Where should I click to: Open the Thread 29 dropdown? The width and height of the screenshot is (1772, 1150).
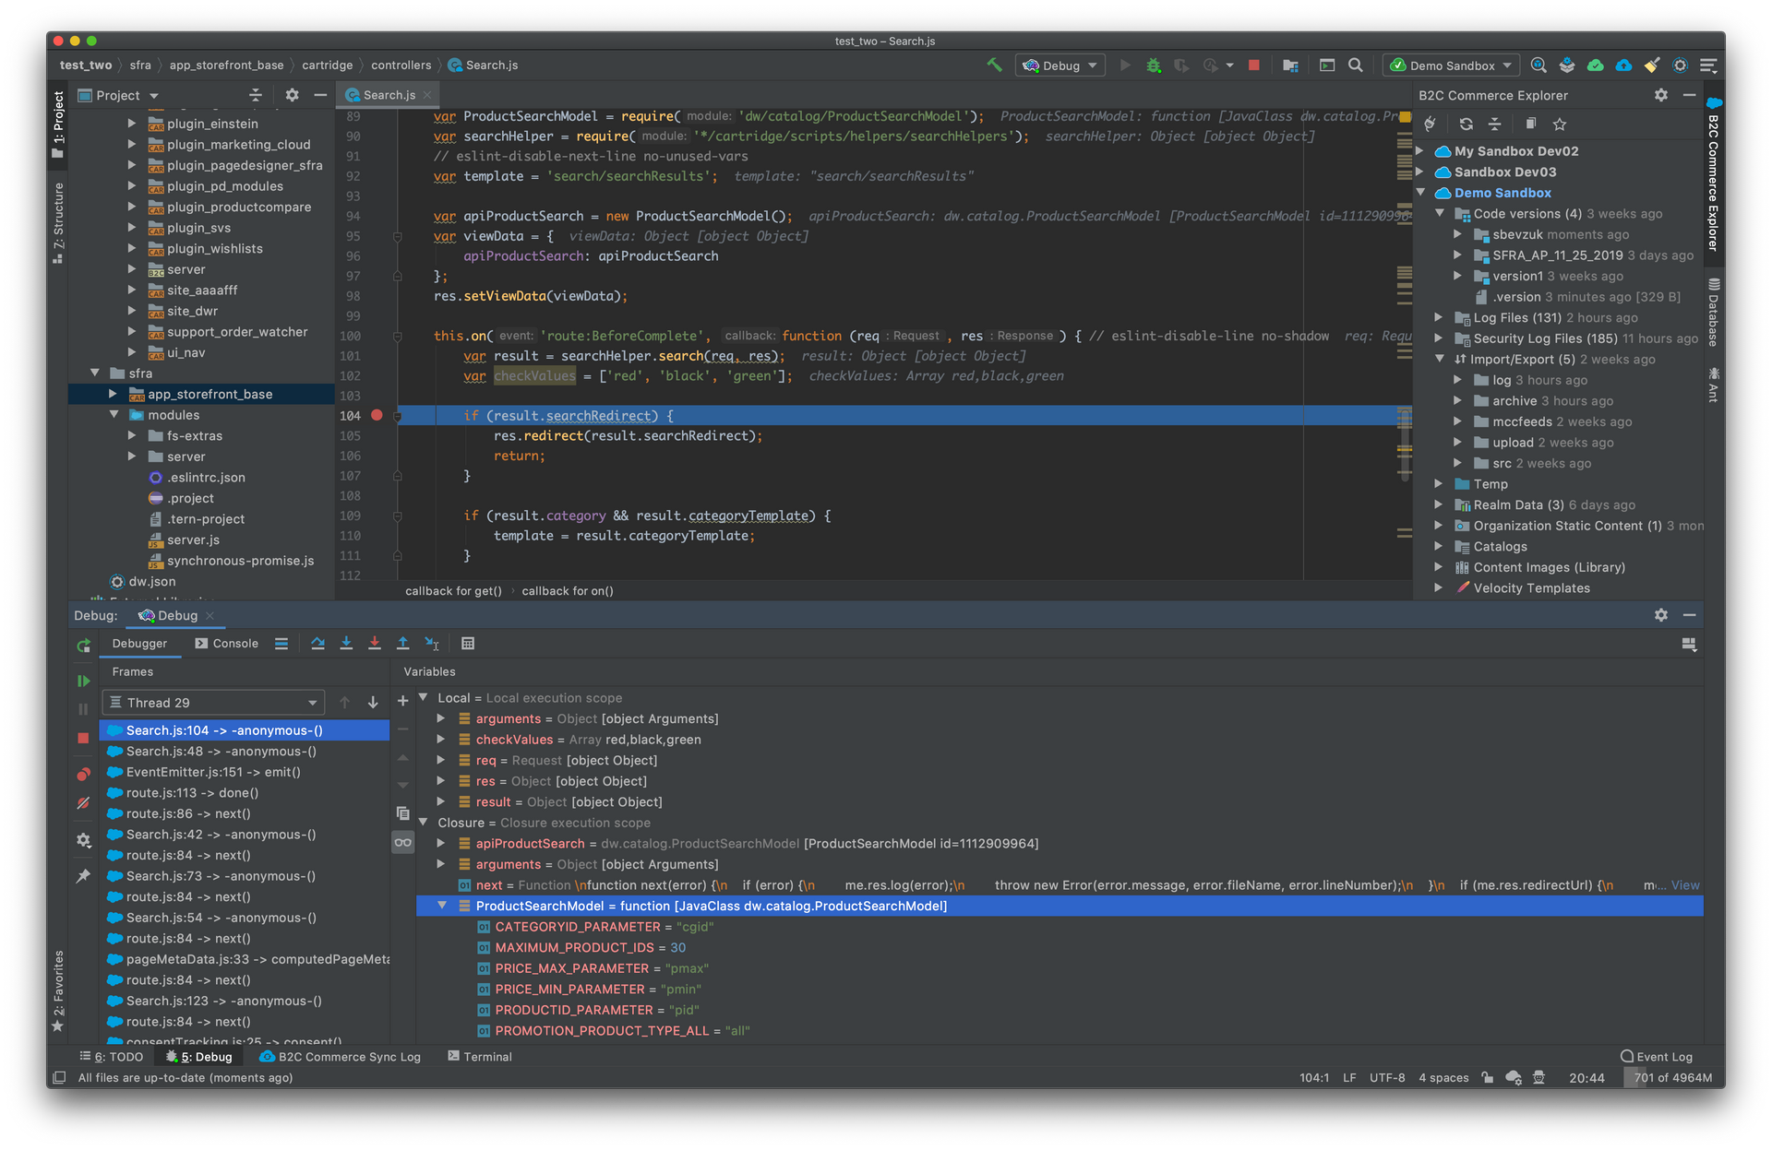tap(213, 703)
